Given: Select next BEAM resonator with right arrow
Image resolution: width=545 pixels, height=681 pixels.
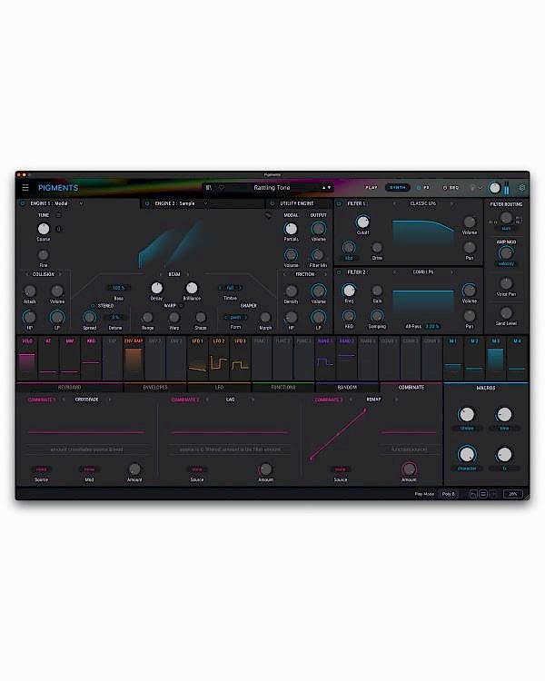Looking at the screenshot, I should tap(188, 274).
